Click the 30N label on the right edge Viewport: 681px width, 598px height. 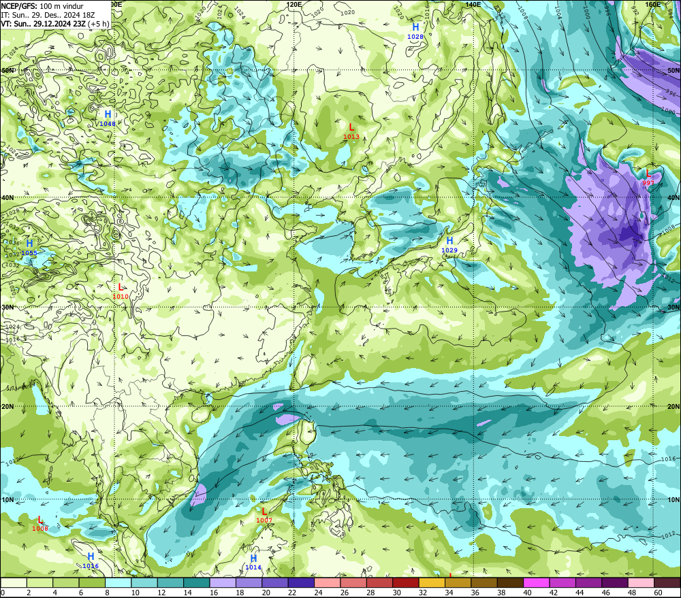tap(674, 308)
